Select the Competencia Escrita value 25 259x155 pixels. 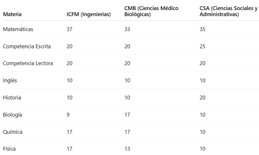tap(202, 46)
